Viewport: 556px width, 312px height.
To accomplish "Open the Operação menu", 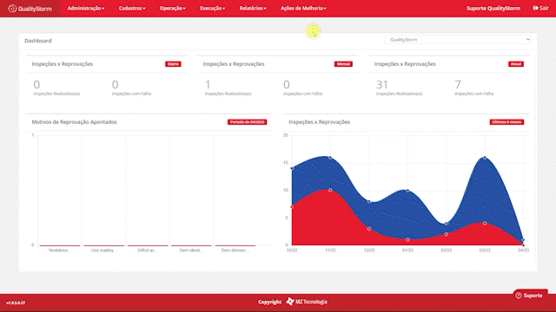I will (172, 8).
